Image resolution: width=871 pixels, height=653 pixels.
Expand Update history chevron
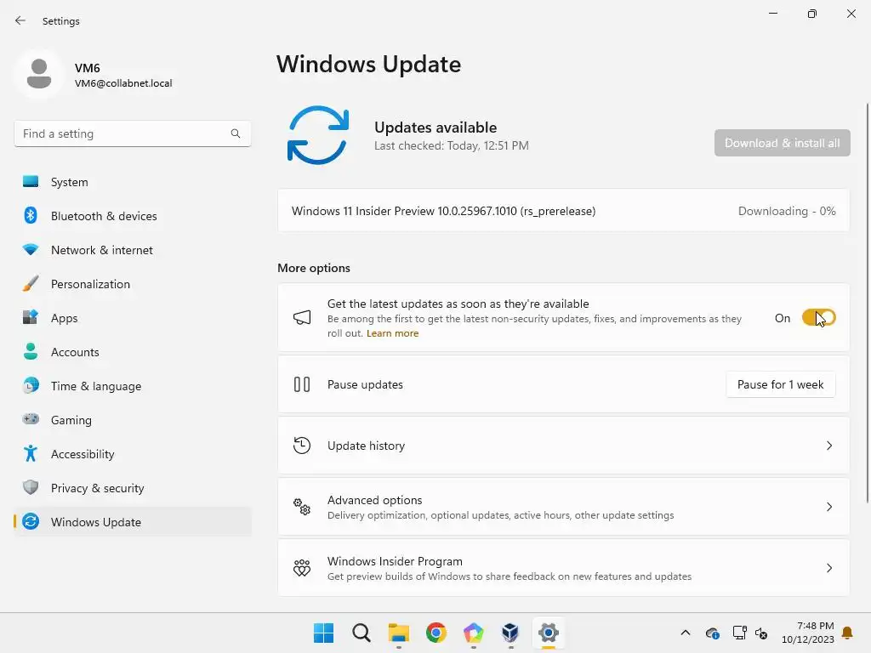tap(829, 446)
